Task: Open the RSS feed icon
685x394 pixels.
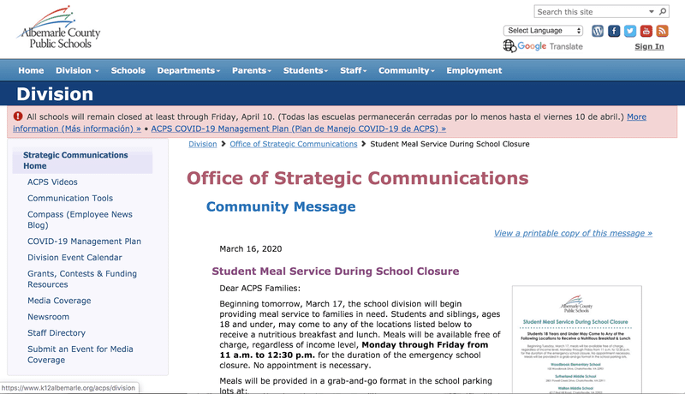Action: [662, 31]
